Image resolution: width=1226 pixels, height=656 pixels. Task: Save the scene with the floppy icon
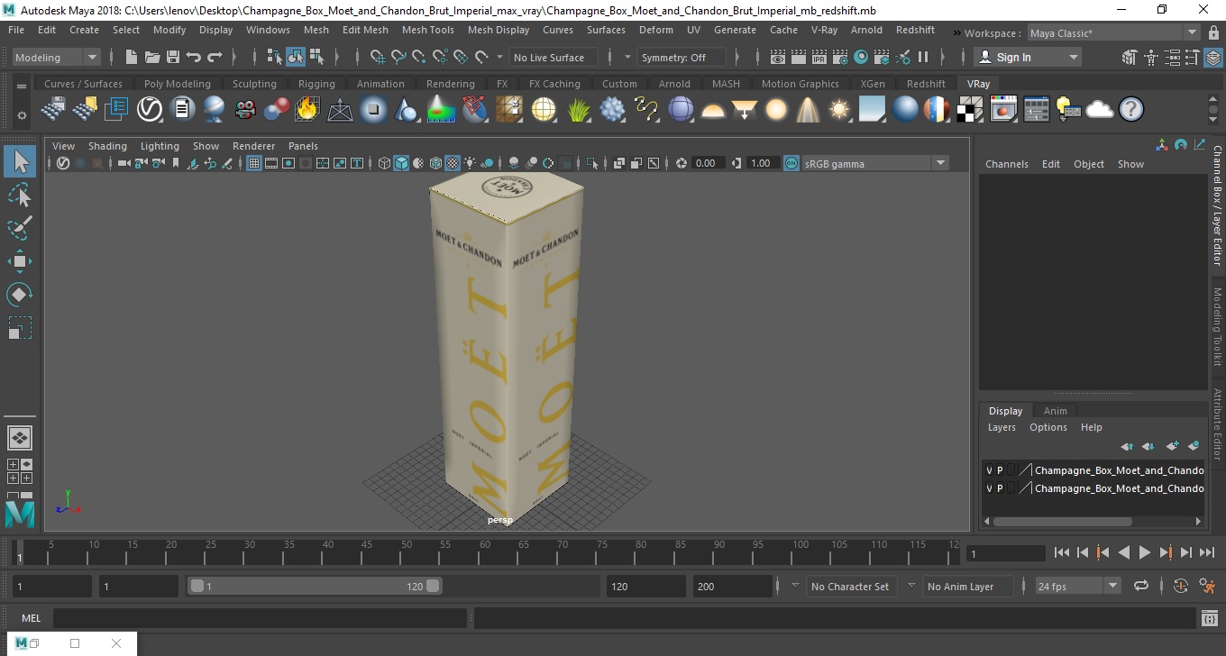[173, 58]
